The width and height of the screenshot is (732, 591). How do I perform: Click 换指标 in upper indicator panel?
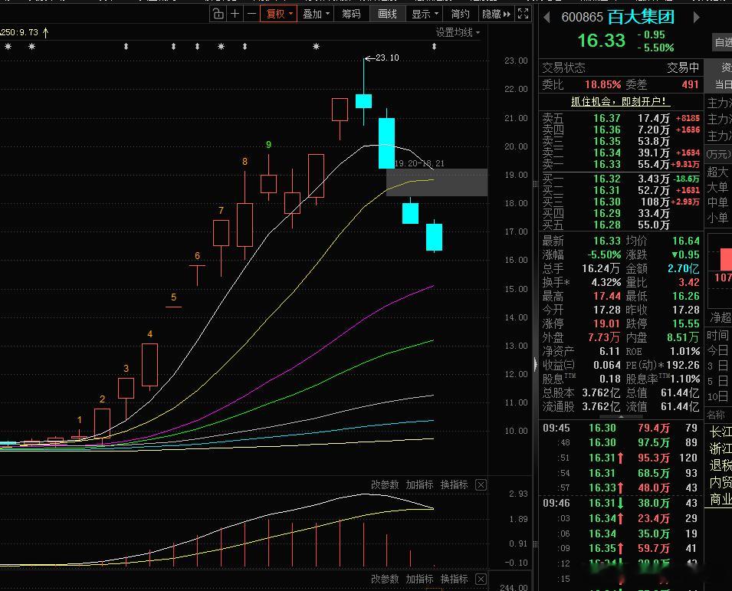(454, 484)
